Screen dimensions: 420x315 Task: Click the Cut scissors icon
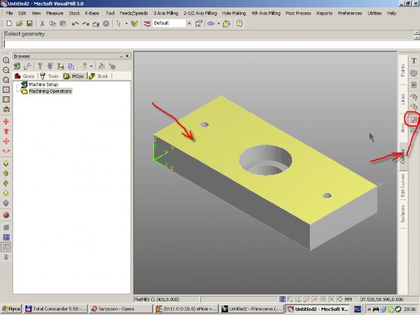(42, 23)
